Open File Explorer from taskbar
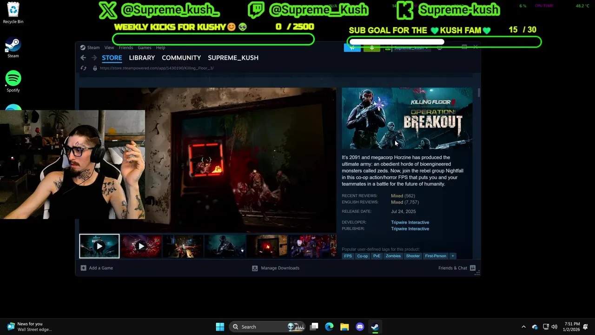 (344, 327)
